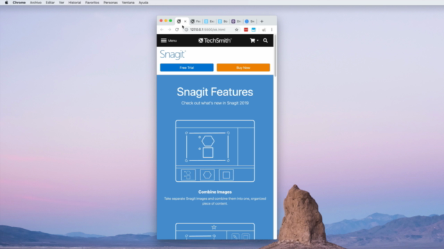Switch to the 'Se' tab with blue circle
444x249 pixels.
[250, 21]
